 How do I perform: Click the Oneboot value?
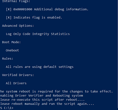pyautogui.click(x=12, y=50)
